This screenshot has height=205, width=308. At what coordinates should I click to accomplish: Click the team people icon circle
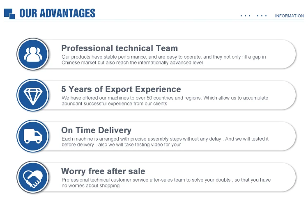tap(33, 54)
